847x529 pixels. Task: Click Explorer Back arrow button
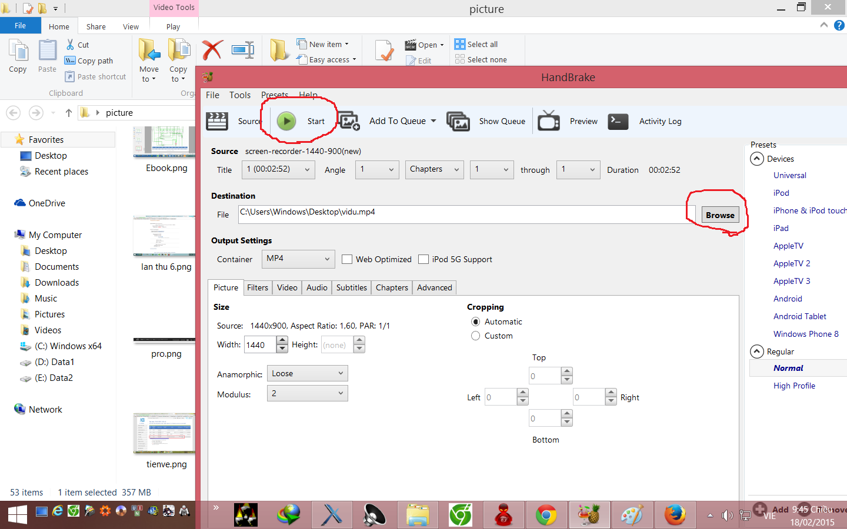(x=14, y=113)
